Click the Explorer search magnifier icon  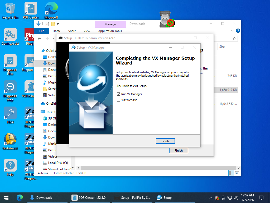(x=234, y=39)
